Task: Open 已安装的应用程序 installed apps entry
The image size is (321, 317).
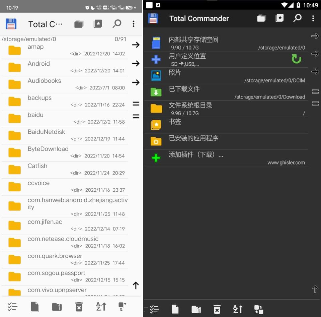Action: [226, 141]
